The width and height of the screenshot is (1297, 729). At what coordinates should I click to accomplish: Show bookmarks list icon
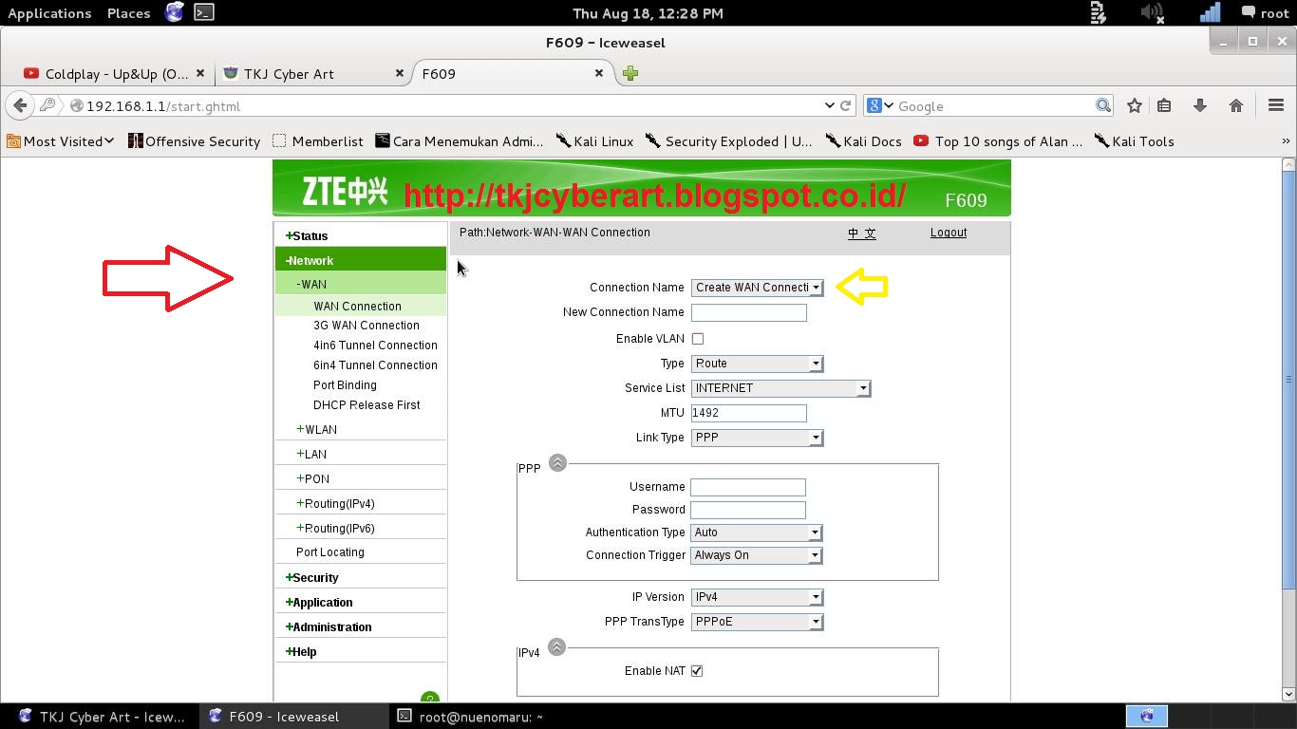click(x=1164, y=105)
